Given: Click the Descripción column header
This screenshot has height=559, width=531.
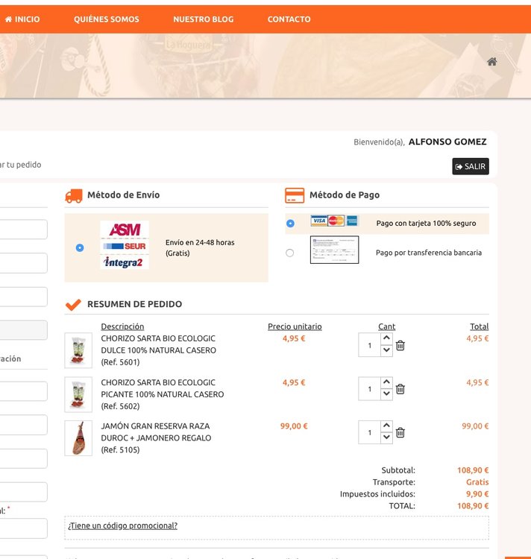Looking at the screenshot, I should [x=122, y=326].
